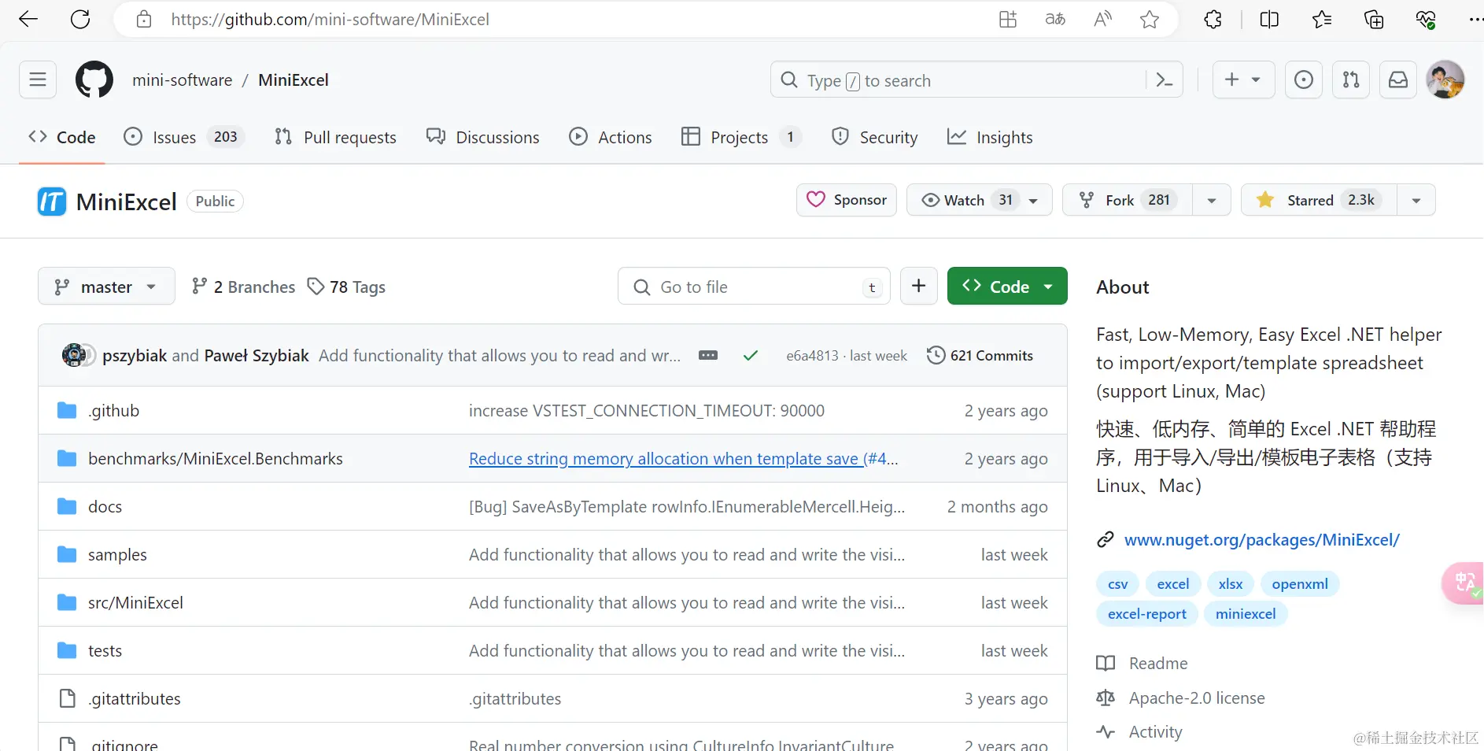Screen dimensions: 1484x751
Task: Open the GitHub issues circle icon in header
Action: pyautogui.click(x=1304, y=80)
